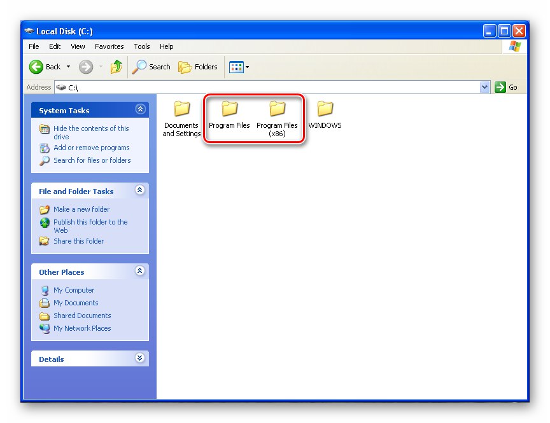The image size is (550, 423).
Task: Click Make a new folder link
Action: [x=81, y=209]
